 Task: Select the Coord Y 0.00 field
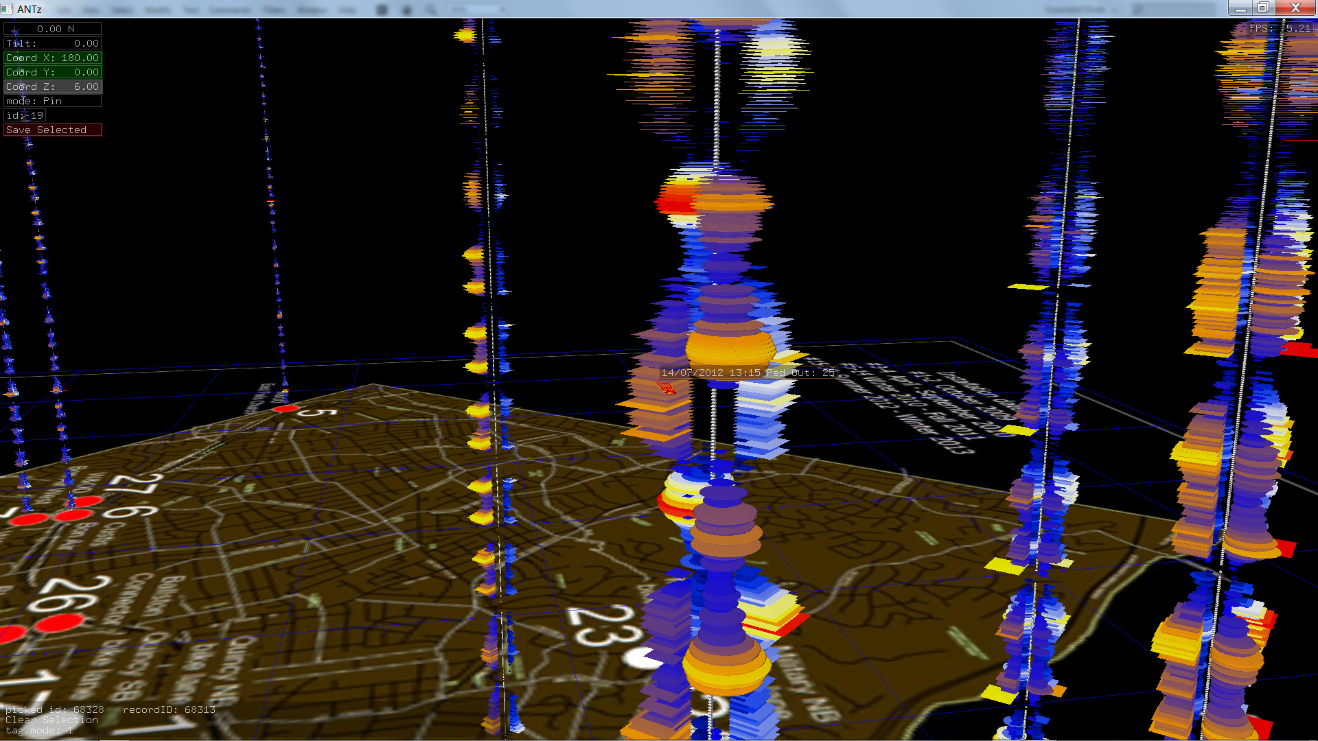click(x=53, y=72)
